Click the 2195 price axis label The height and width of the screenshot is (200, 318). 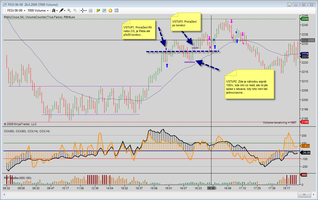[305, 109]
